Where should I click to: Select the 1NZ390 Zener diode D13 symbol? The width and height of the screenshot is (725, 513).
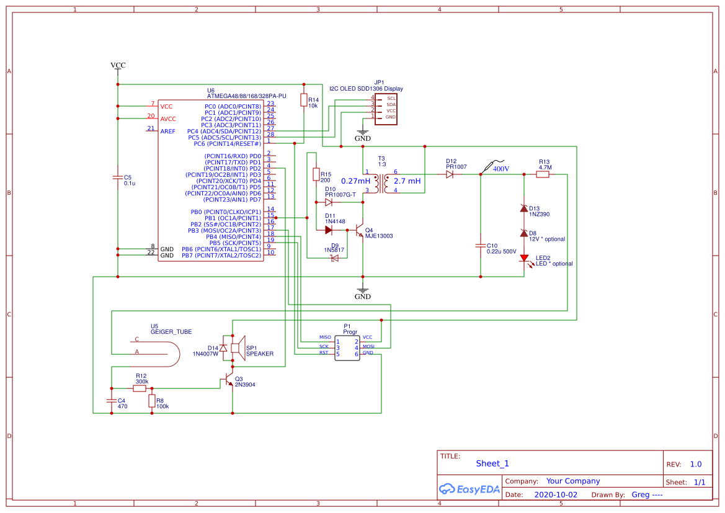(524, 210)
